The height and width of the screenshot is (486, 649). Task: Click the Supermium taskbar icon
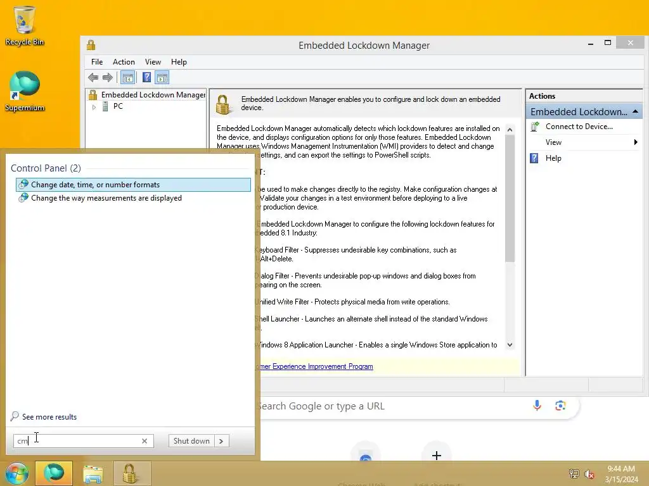[54, 473]
